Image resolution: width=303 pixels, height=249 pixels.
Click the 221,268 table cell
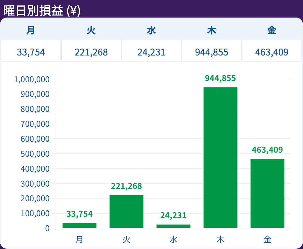pyautogui.click(x=91, y=51)
